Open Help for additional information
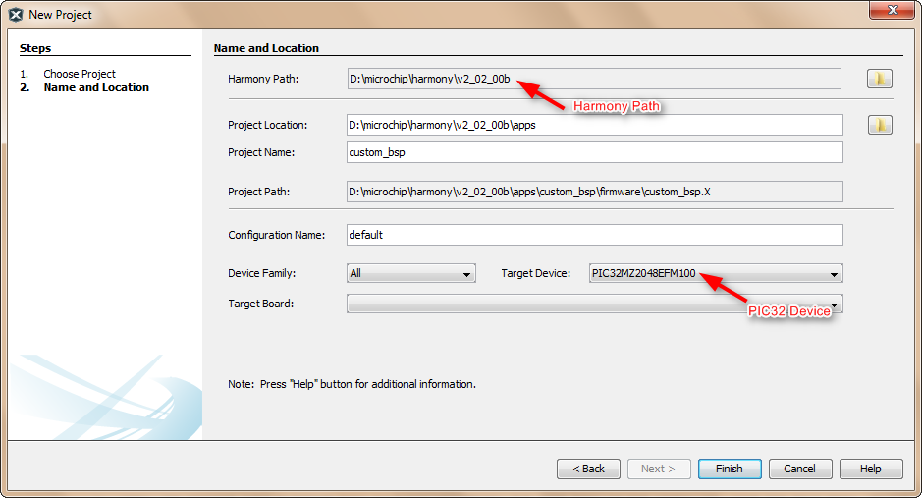This screenshot has height=498, width=922. point(870,469)
